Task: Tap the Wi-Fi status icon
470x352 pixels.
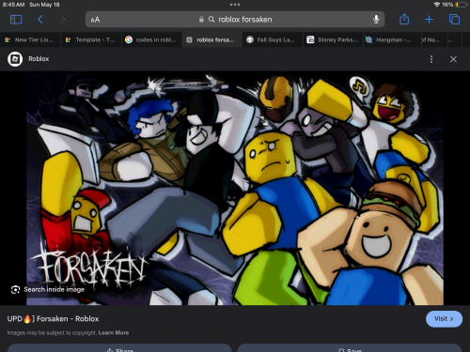Action: (x=436, y=5)
